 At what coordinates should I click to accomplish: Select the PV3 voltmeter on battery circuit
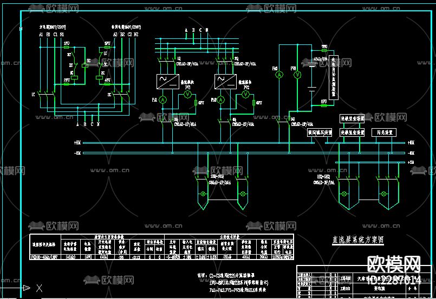297,75
